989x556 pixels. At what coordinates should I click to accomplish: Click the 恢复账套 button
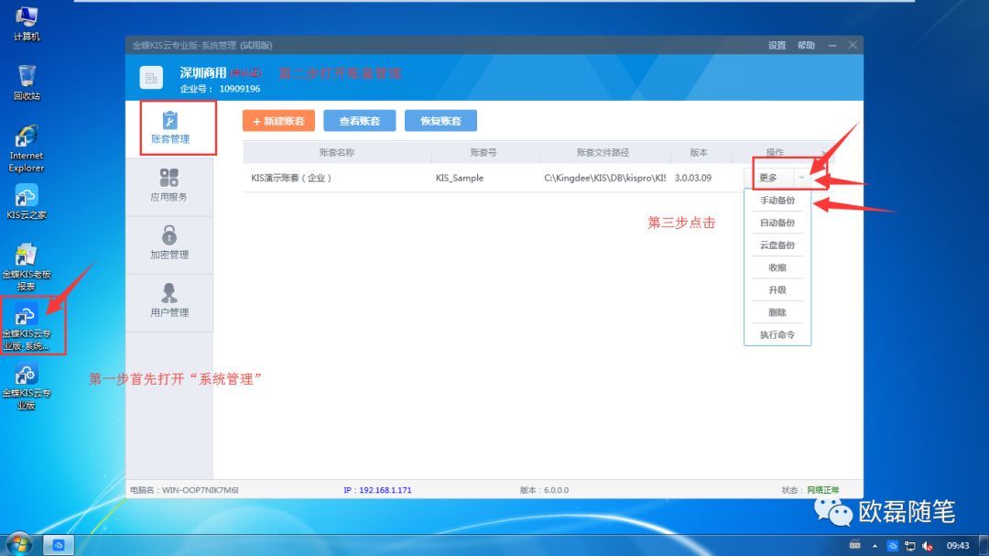440,121
